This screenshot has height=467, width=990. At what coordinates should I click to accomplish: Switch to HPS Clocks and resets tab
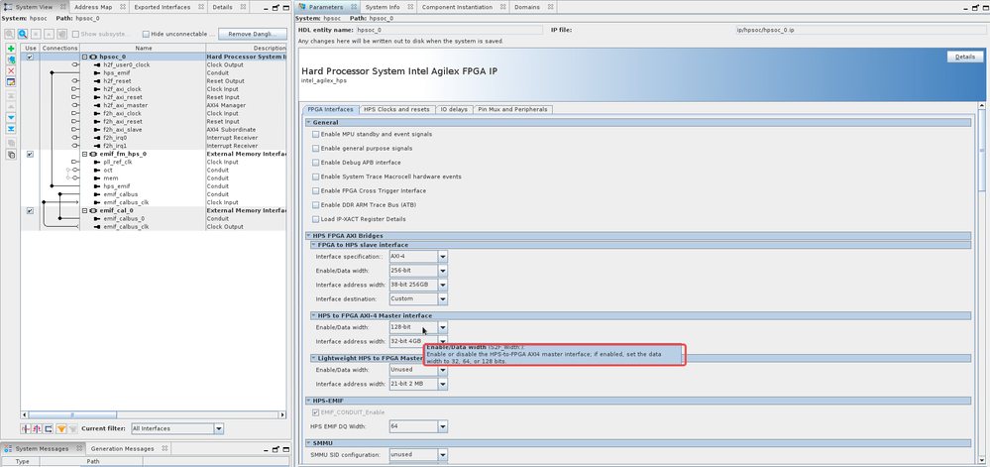(x=396, y=109)
